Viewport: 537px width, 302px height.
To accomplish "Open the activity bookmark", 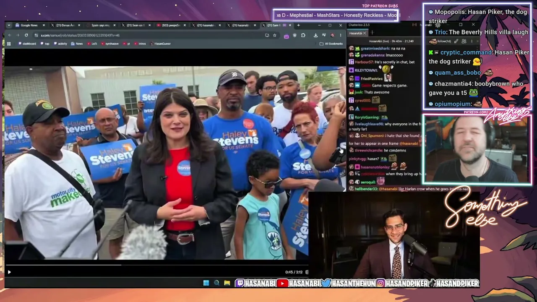I will tap(60, 44).
